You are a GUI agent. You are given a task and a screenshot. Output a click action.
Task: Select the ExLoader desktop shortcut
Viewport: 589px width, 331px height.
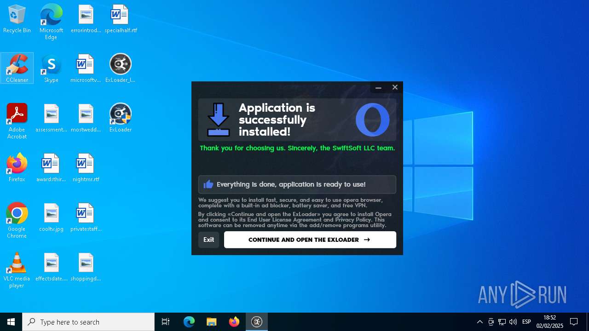(121, 118)
